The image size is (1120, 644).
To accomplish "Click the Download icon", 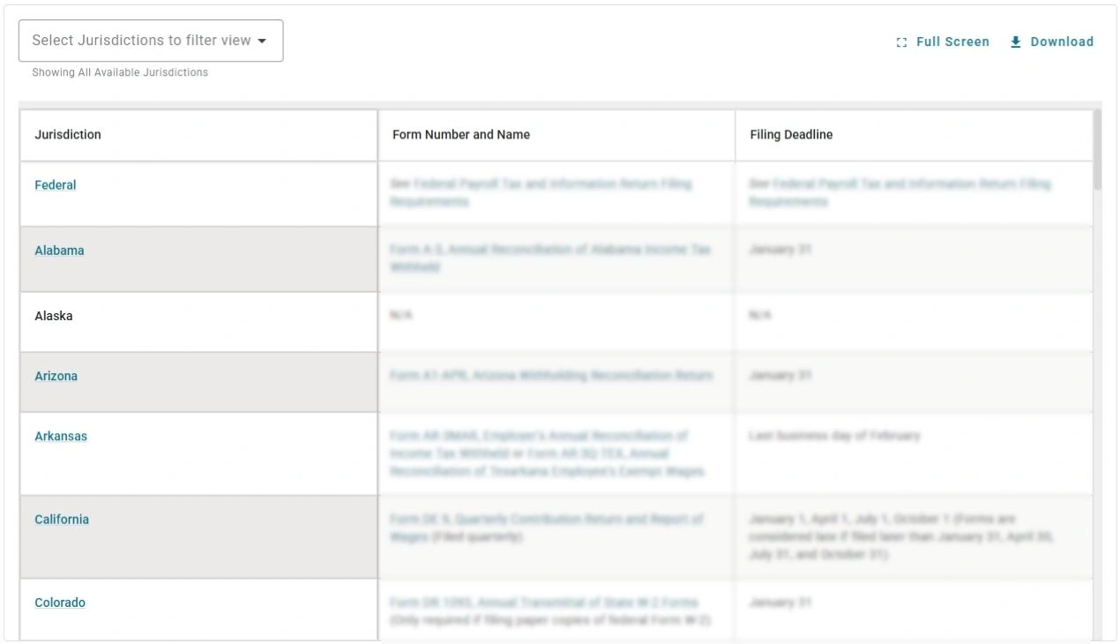I will (x=1014, y=41).
